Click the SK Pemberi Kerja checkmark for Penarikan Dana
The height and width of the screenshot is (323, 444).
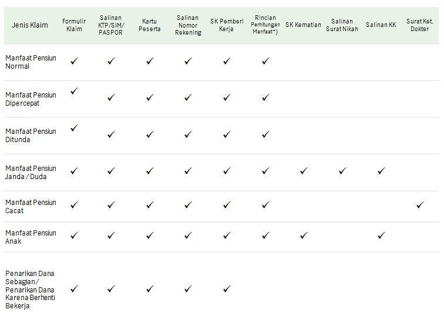[x=227, y=289]
